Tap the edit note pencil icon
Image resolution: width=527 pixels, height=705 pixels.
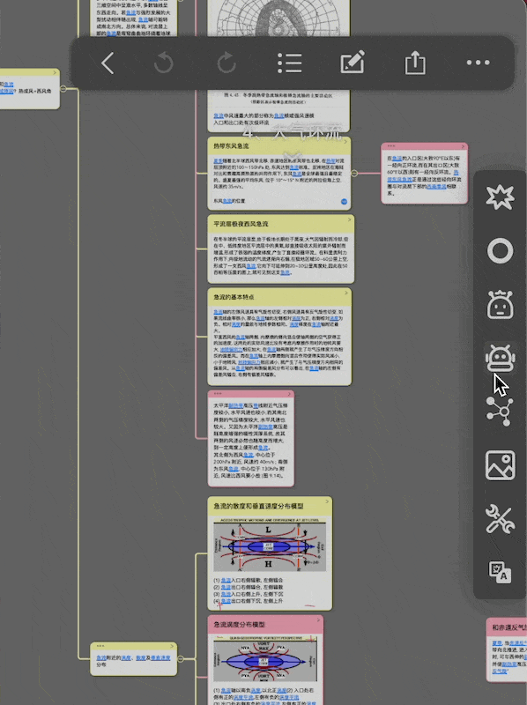click(x=353, y=62)
